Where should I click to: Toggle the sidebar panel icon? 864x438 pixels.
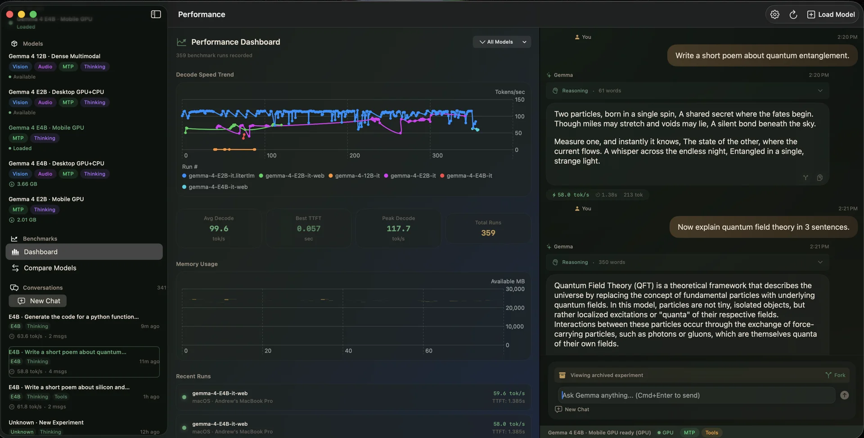pos(156,14)
